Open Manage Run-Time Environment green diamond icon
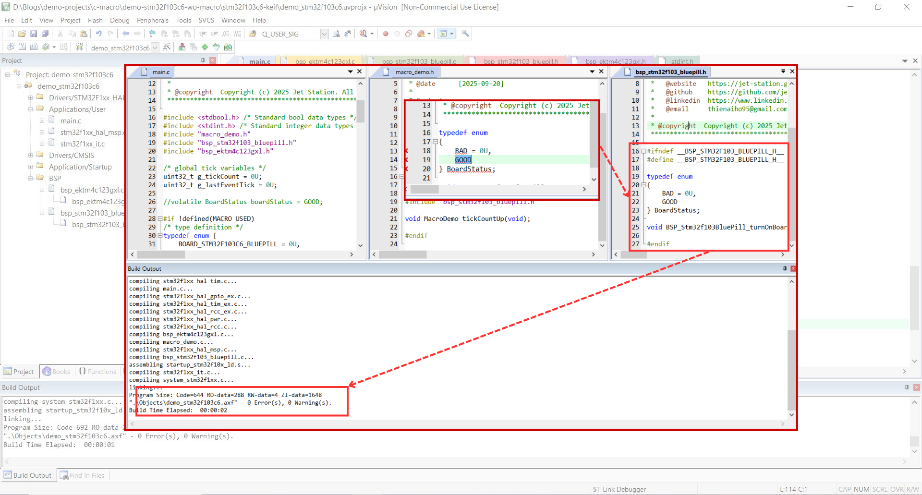The width and height of the screenshot is (922, 495). [205, 47]
